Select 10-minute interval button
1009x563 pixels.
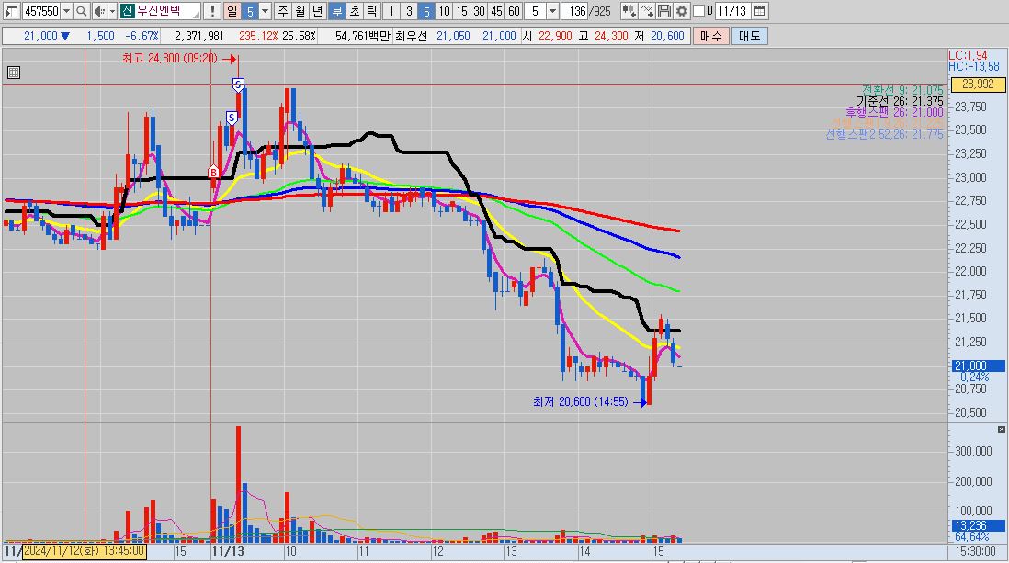444,11
